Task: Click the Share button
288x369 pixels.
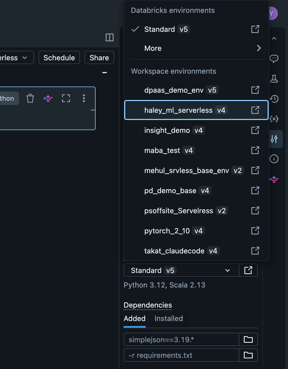Action: 99,57
